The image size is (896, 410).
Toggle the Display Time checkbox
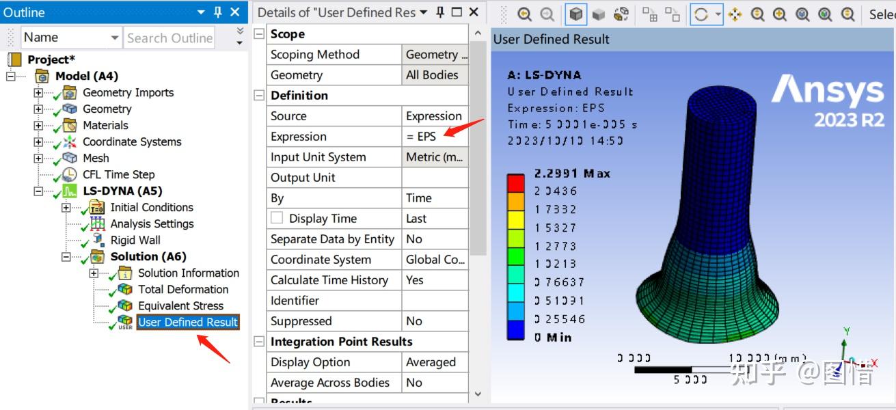277,218
